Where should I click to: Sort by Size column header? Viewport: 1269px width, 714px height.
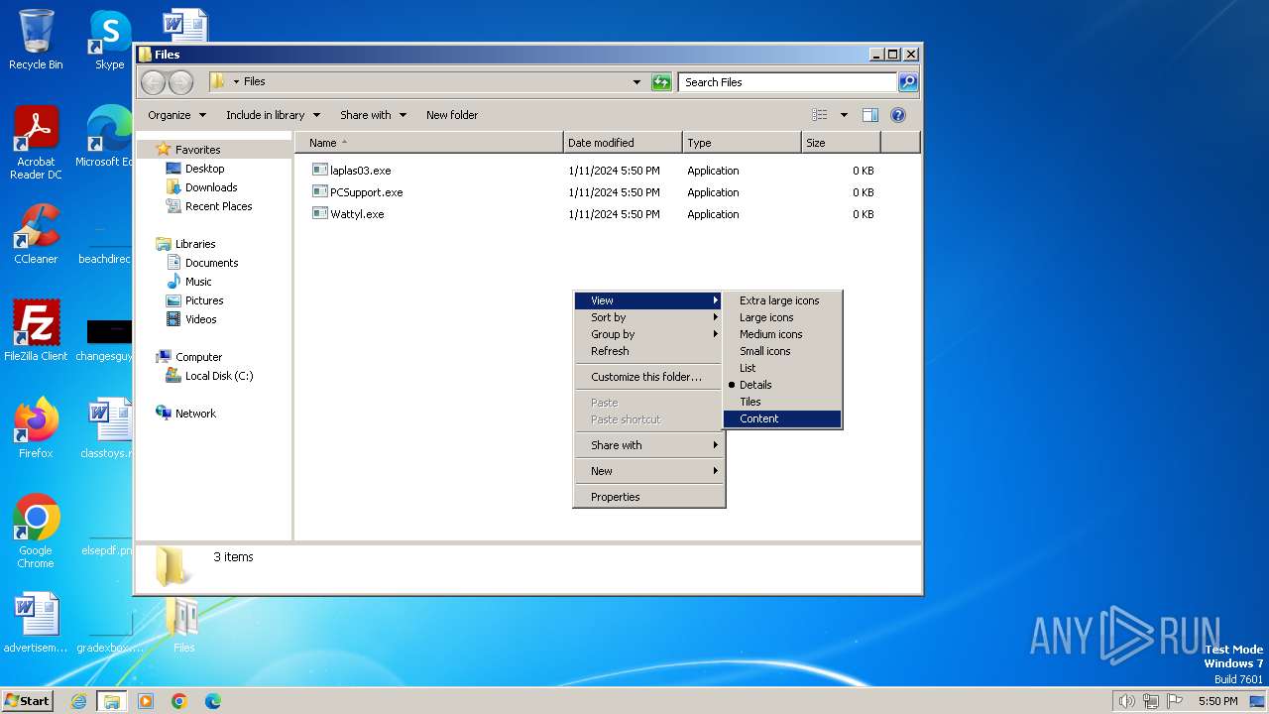coord(841,143)
